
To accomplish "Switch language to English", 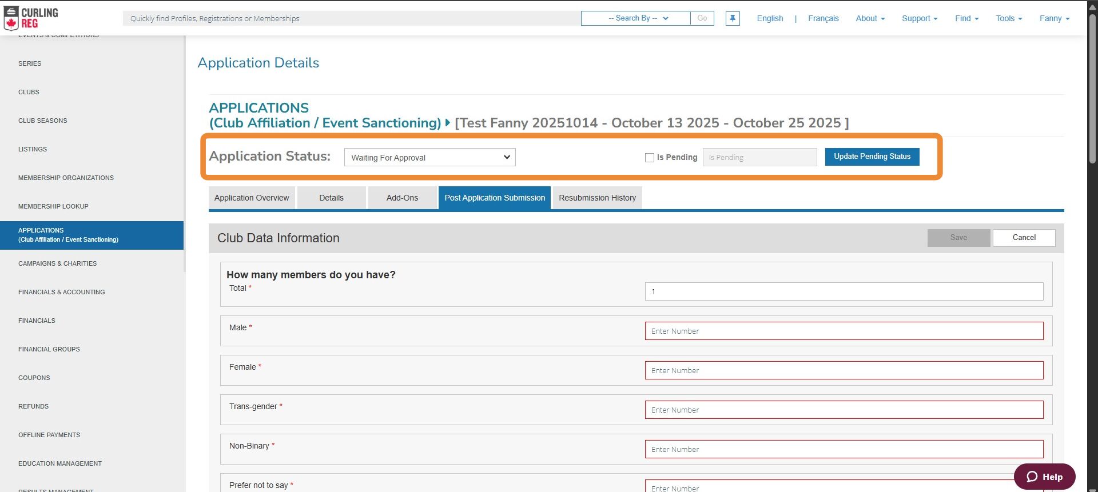I will coord(770,18).
